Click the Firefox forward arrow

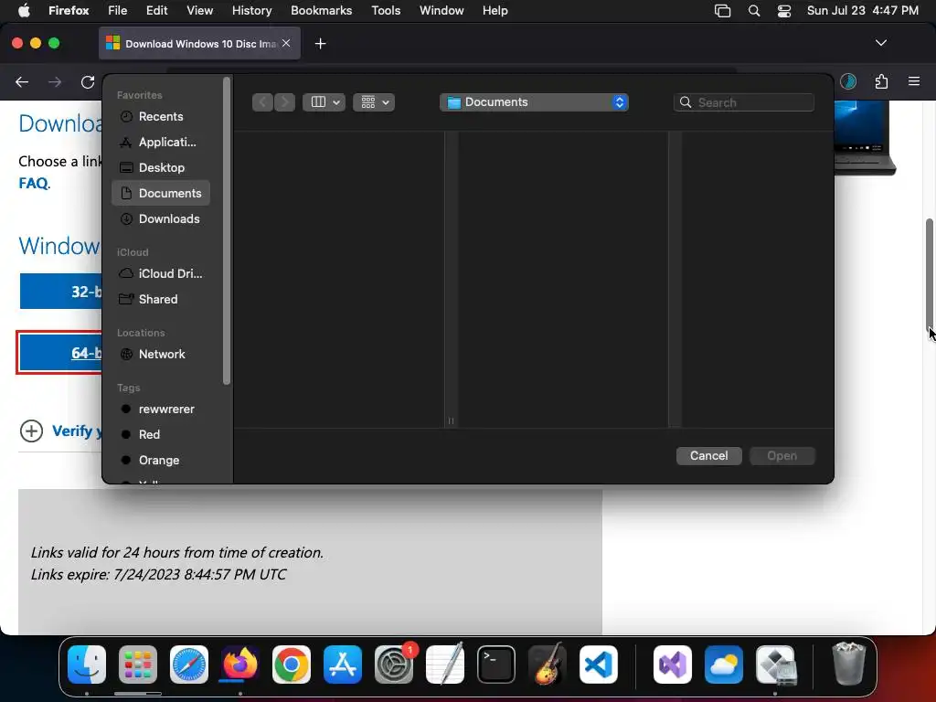pyautogui.click(x=55, y=81)
